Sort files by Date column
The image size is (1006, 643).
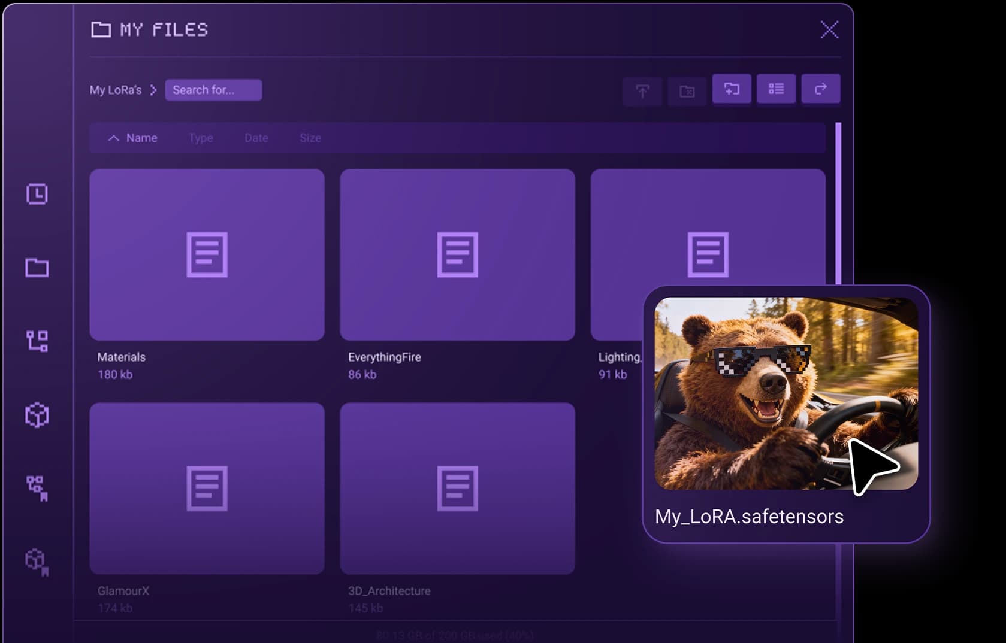(x=256, y=138)
